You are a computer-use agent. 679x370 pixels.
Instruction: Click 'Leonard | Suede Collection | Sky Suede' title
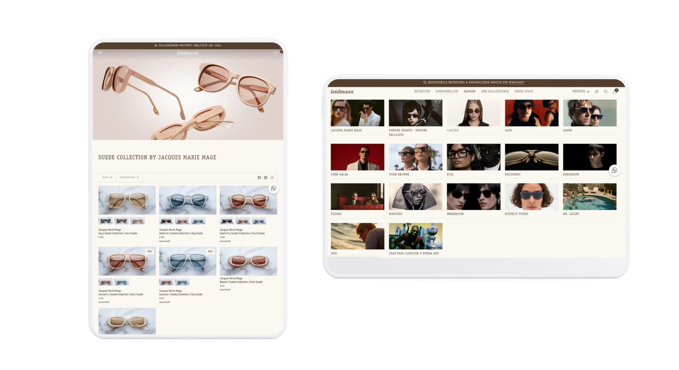(181, 294)
